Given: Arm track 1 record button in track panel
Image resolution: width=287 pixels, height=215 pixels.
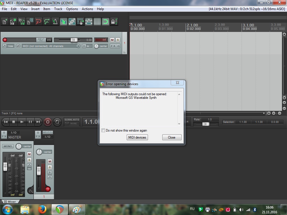Looking at the screenshot, I should pyautogui.click(x=5, y=40).
